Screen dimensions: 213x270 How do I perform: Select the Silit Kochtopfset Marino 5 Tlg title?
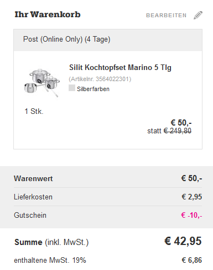[120, 67]
